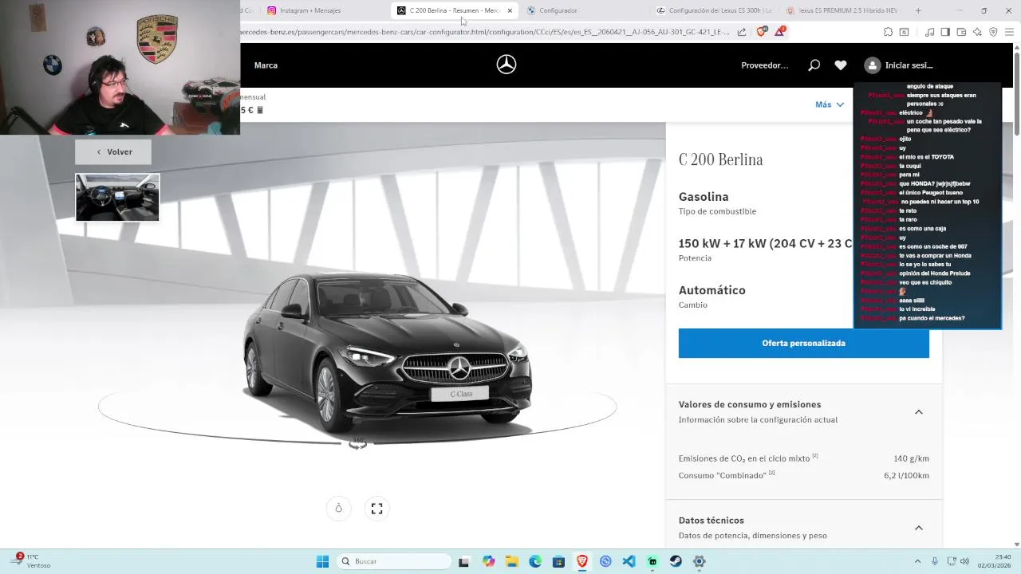
Task: Toggle the headlights view round icon
Action: [x=338, y=508]
